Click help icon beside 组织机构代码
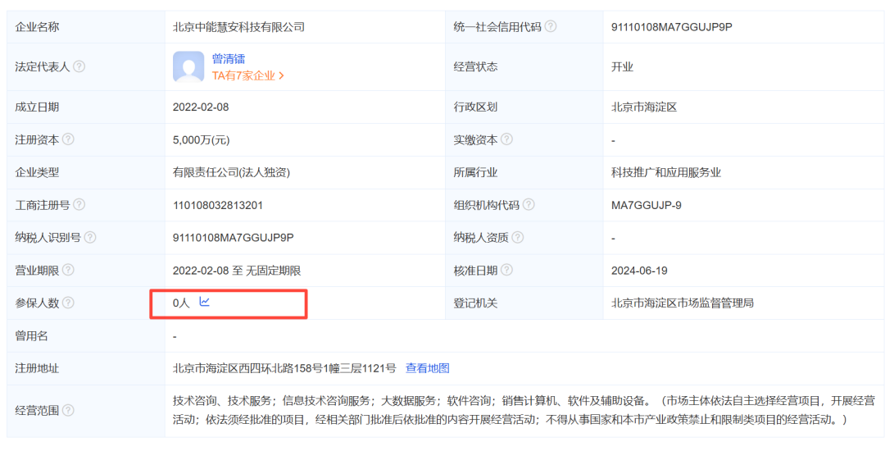 [529, 205]
